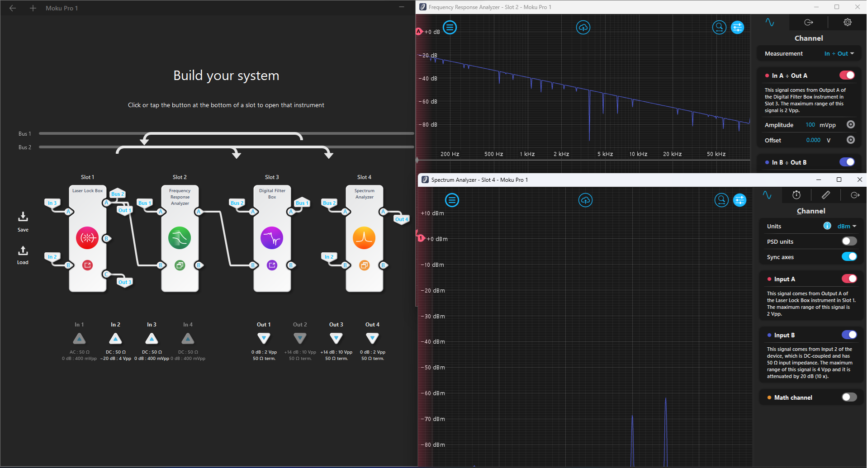867x468 pixels.
Task: Open the Frequency Response Analyzer green icon
Action: [180, 238]
